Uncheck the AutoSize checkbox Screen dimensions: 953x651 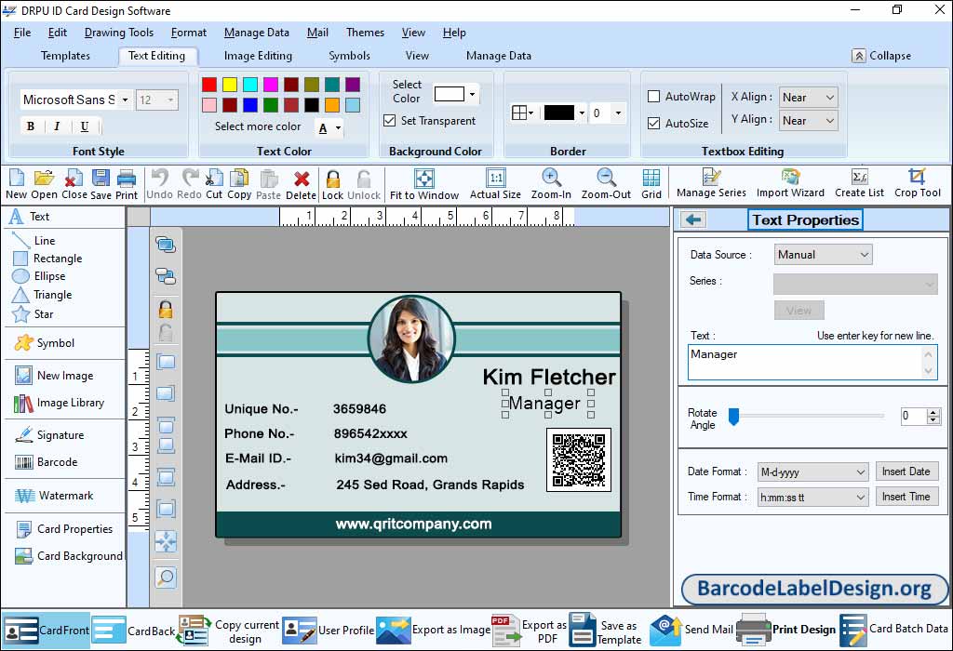coord(654,124)
